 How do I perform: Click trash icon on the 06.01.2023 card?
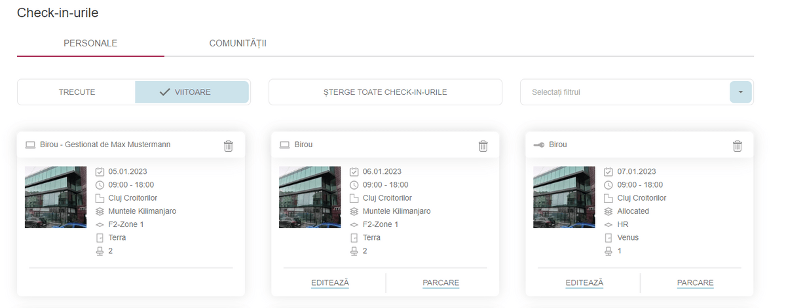(x=483, y=145)
